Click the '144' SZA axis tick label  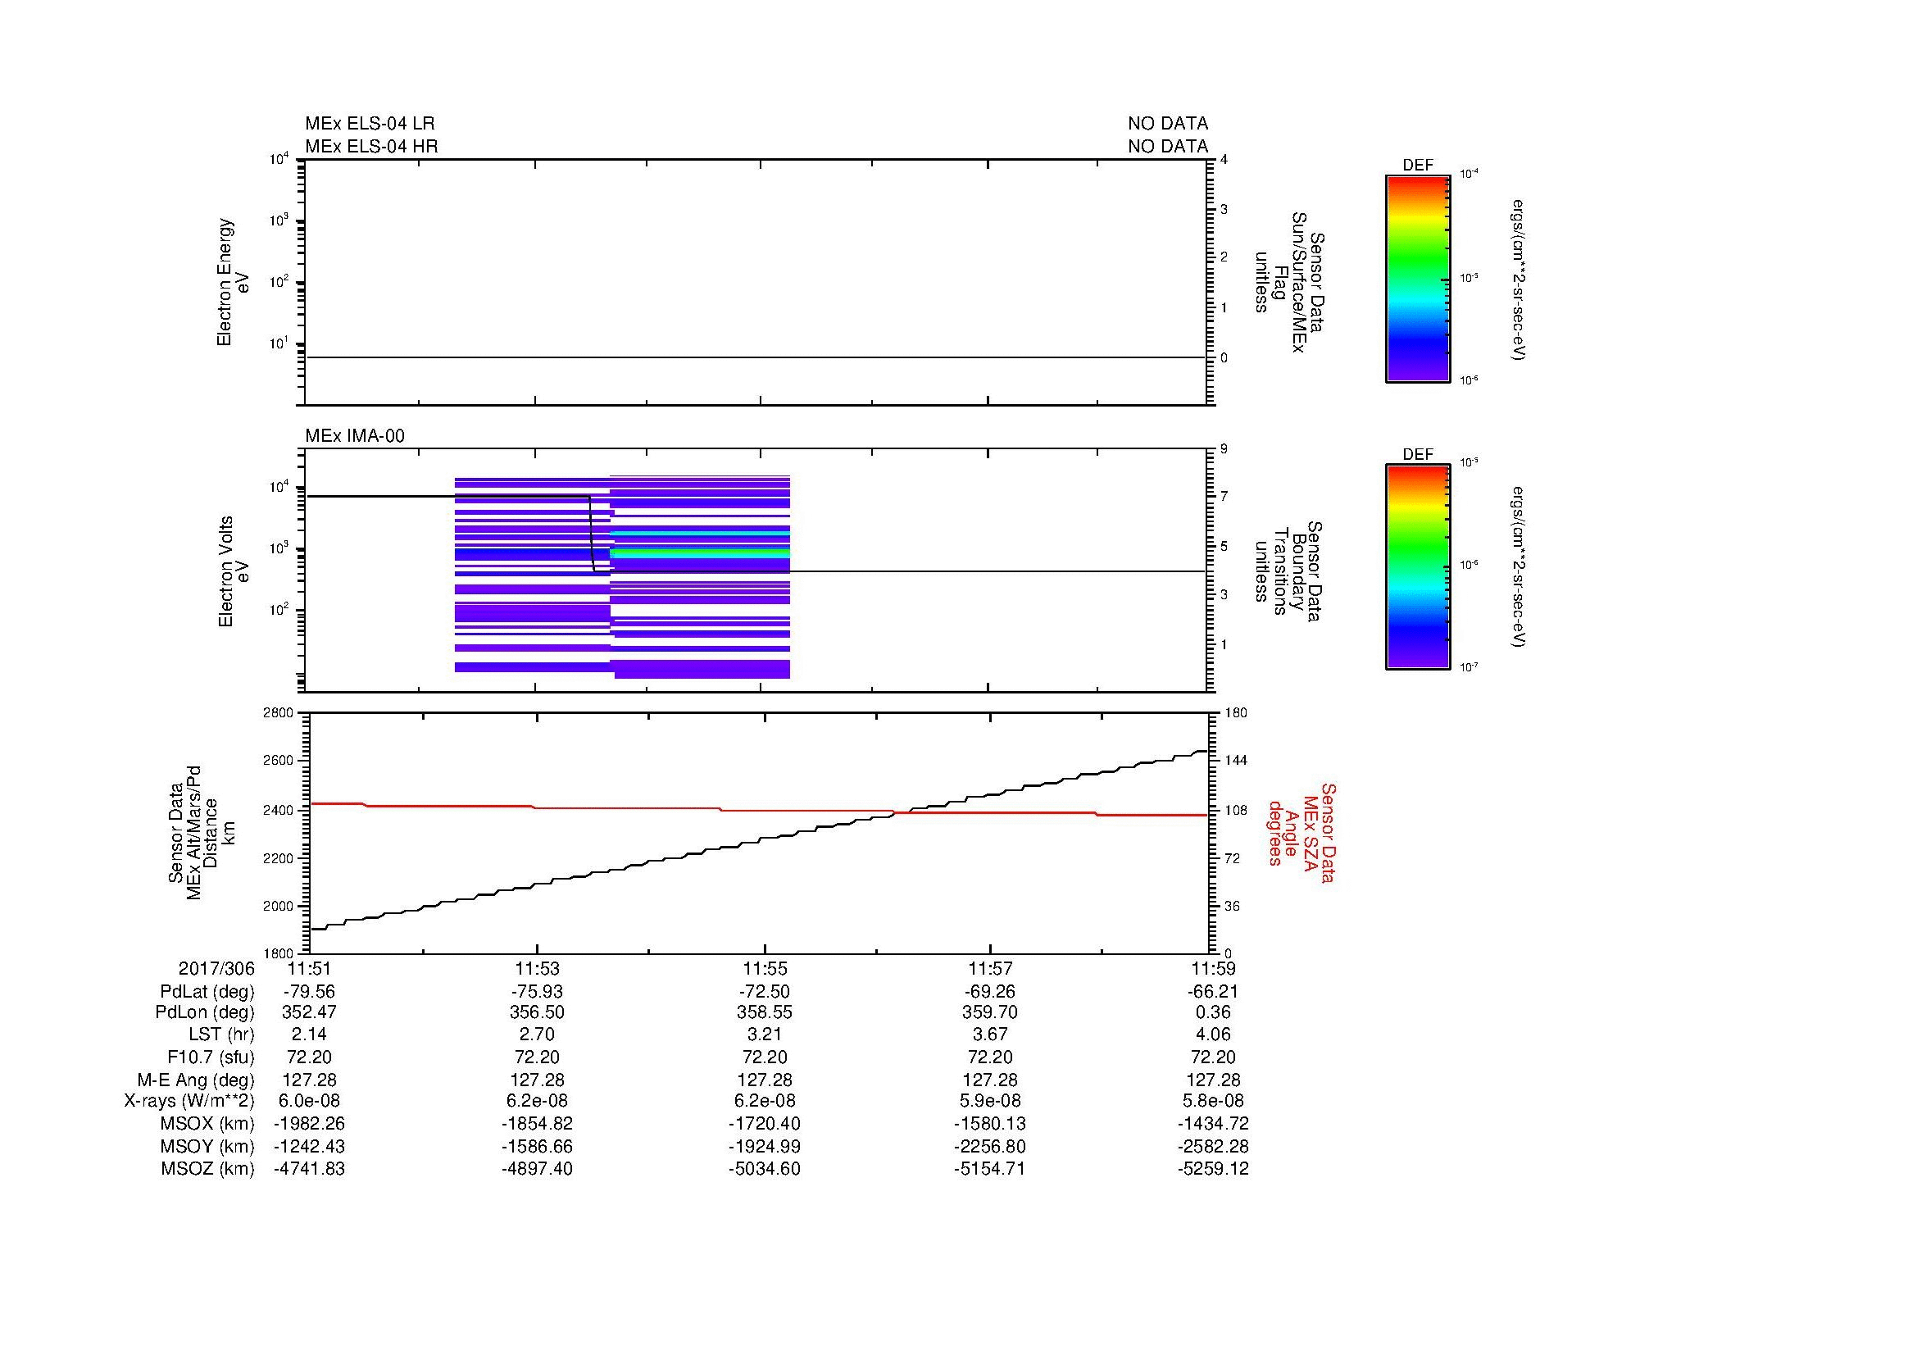(1236, 761)
